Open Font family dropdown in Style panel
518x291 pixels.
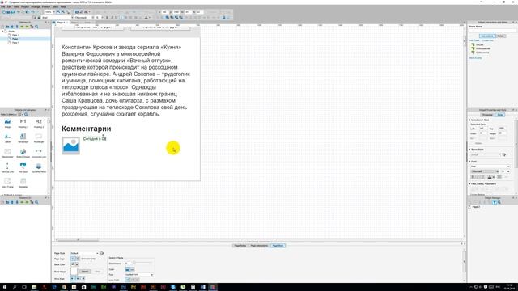[x=490, y=167]
